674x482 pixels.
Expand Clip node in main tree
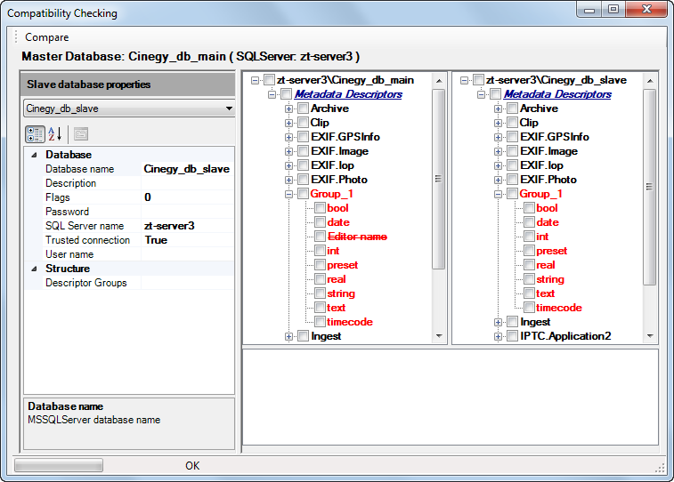(x=288, y=123)
